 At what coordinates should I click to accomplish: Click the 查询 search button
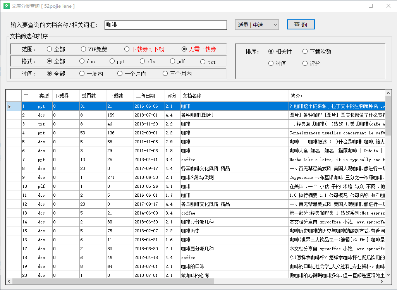pos(301,24)
